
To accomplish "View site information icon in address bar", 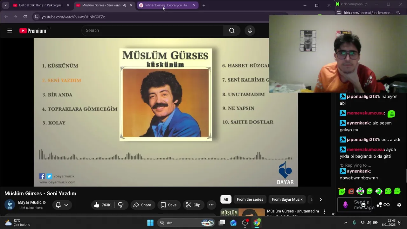I will click(36, 17).
